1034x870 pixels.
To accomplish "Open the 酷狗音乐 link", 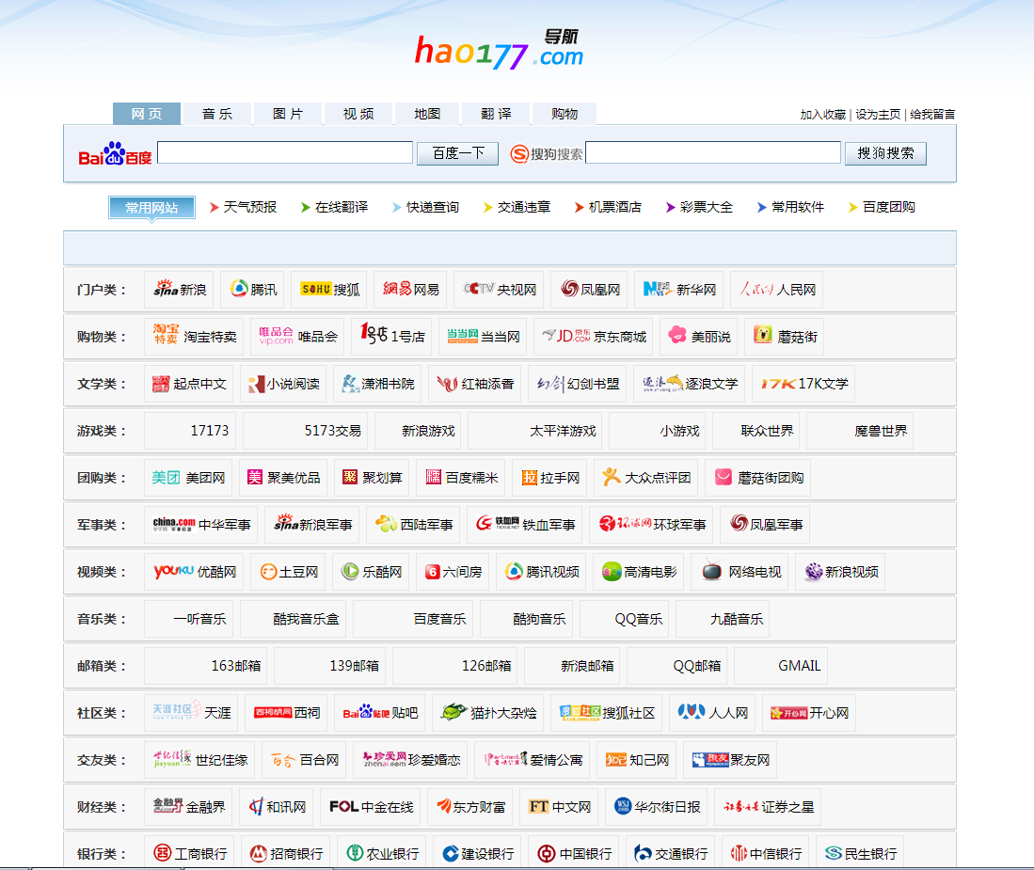I will 539,619.
